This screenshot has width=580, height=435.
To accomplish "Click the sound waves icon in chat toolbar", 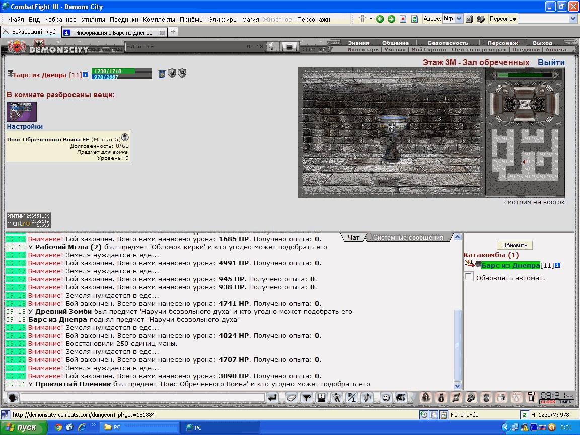I will click(367, 398).
